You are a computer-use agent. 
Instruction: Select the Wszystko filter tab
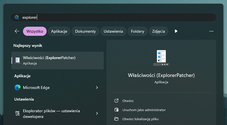[35, 31]
